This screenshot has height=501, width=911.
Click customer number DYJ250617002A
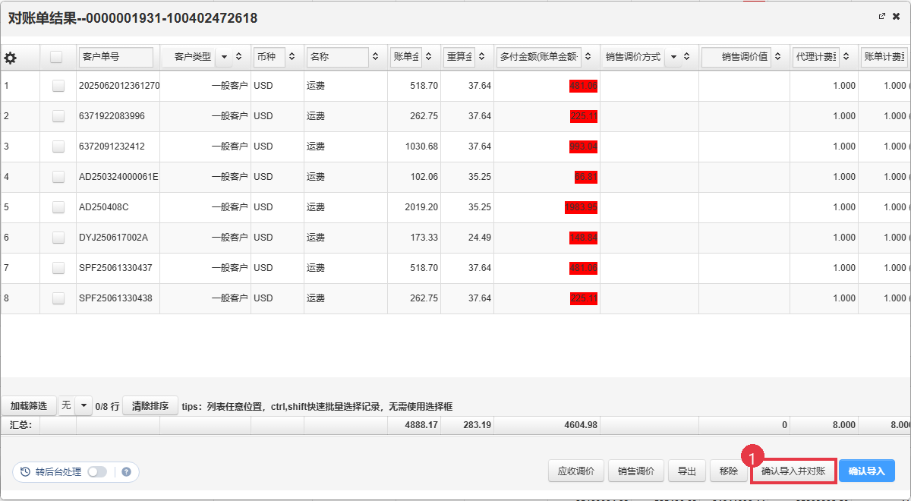[x=114, y=238]
